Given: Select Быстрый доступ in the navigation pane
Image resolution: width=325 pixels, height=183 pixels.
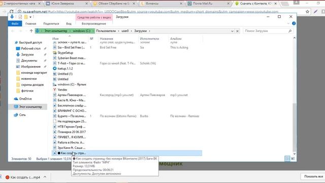Looking at the screenshot, I should [x=30, y=42].
